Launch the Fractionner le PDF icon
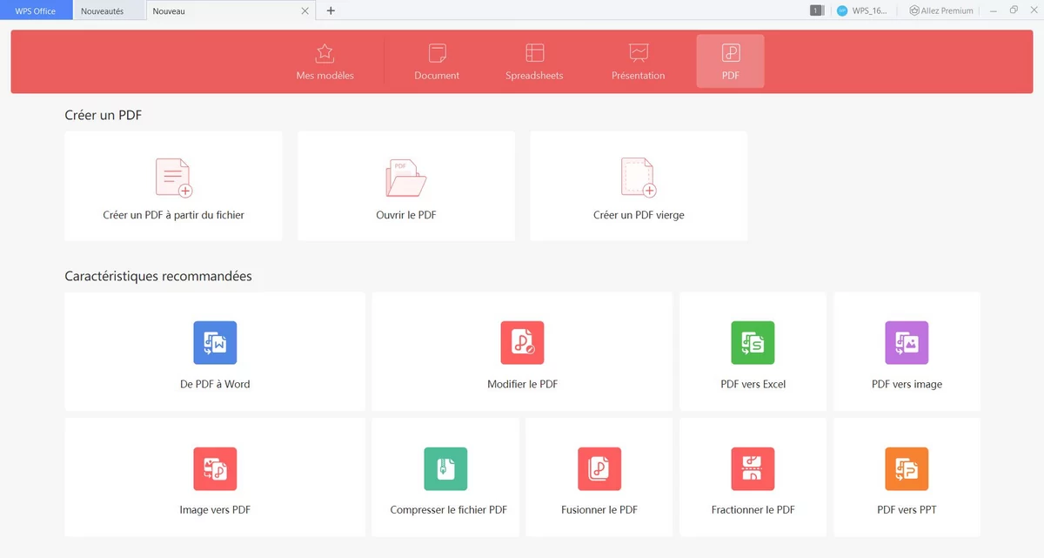1044x558 pixels. (753, 469)
